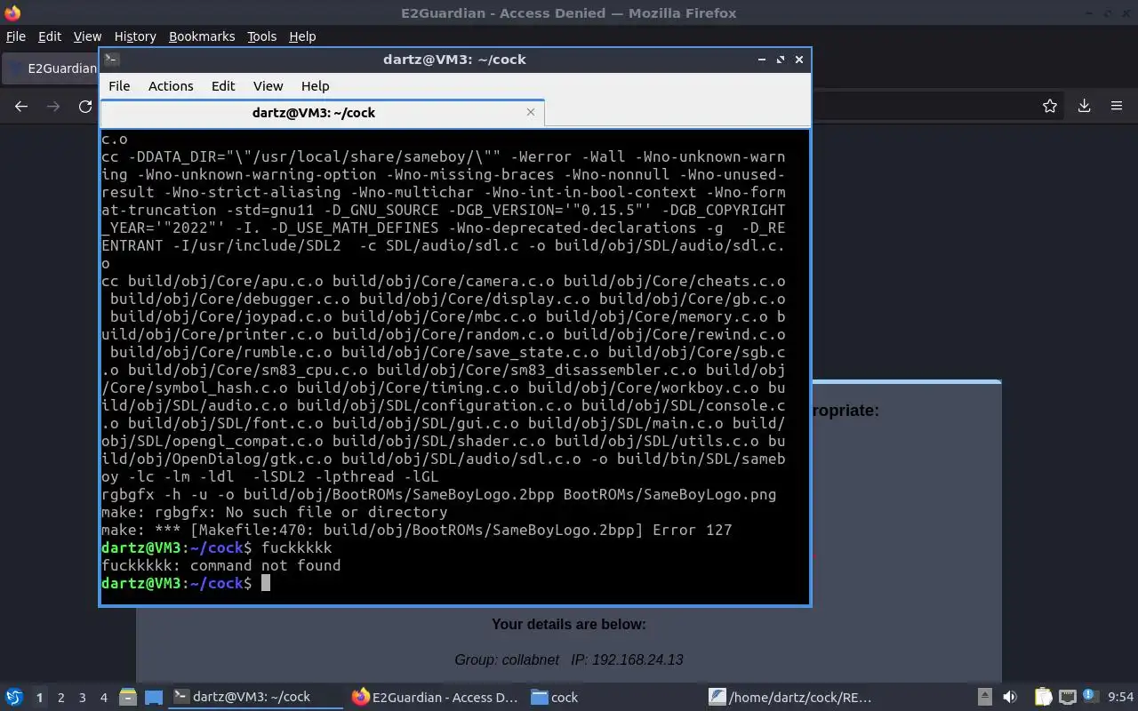Switch to workspace 3
1138x711 pixels.
pyautogui.click(x=83, y=698)
